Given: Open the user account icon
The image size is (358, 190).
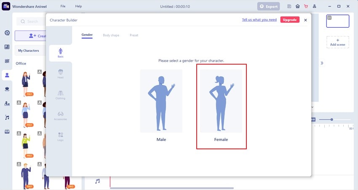Looking at the screenshot, I should click(314, 6).
